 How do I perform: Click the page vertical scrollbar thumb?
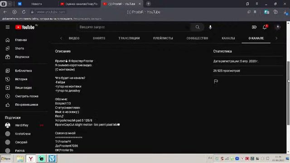[288, 93]
